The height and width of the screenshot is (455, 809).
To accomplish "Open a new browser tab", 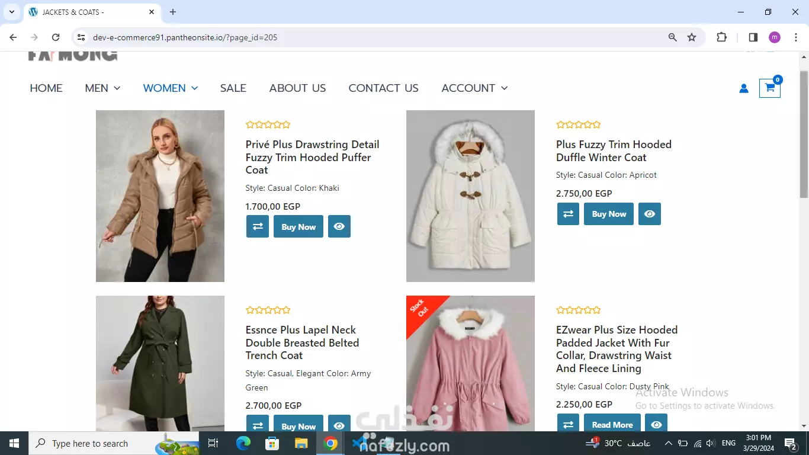I will pos(173,12).
